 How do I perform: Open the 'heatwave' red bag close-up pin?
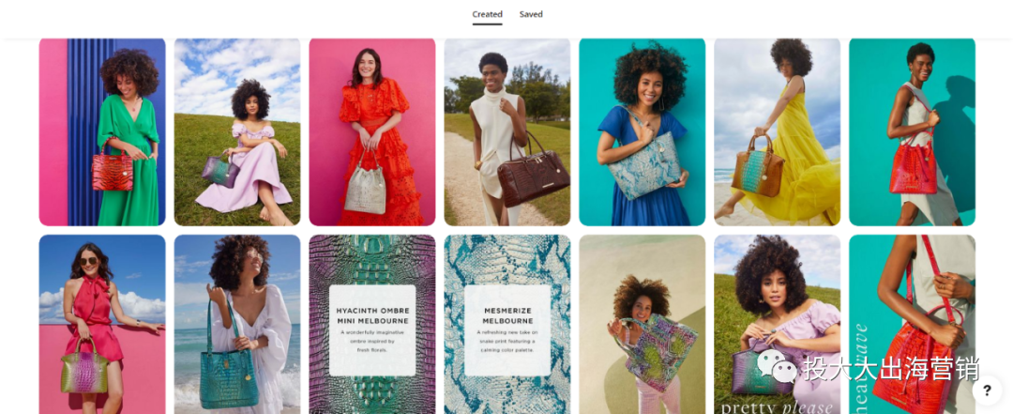[913, 324]
